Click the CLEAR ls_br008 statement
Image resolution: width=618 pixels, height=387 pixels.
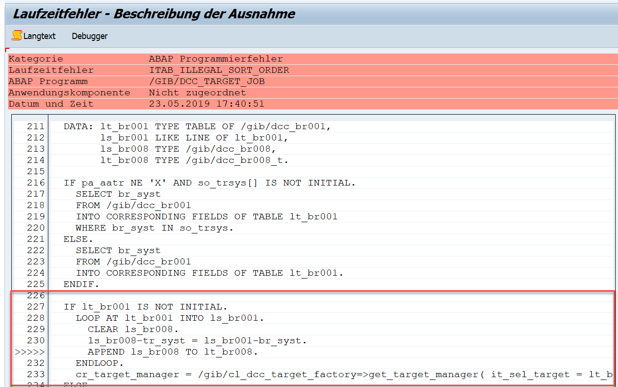click(133, 329)
